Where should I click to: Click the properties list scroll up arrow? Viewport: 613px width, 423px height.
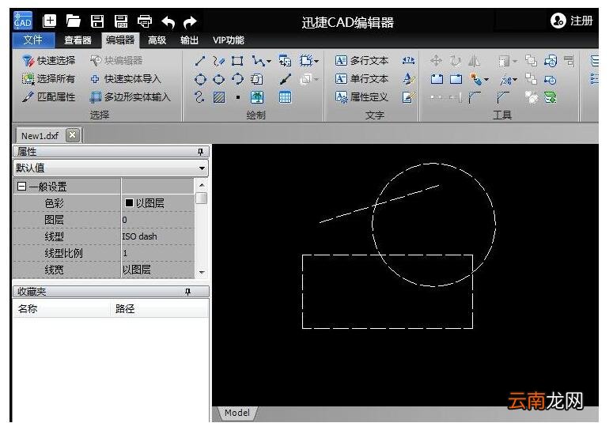pos(202,185)
